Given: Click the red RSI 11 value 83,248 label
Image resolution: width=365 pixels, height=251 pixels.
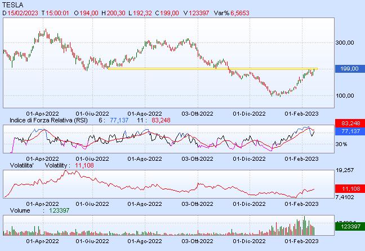Looking at the screenshot, I should click(x=161, y=121).
